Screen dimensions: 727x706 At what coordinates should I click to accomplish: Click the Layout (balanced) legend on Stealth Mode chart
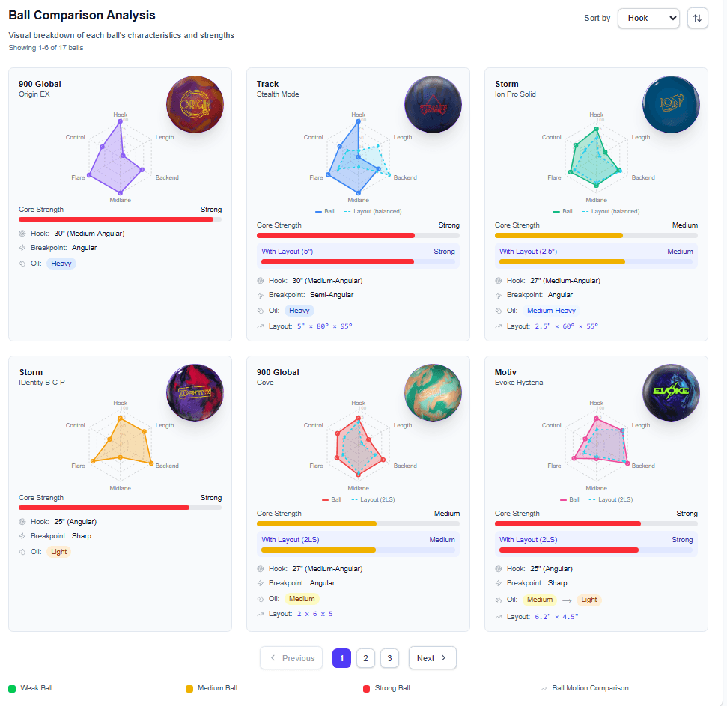click(373, 211)
